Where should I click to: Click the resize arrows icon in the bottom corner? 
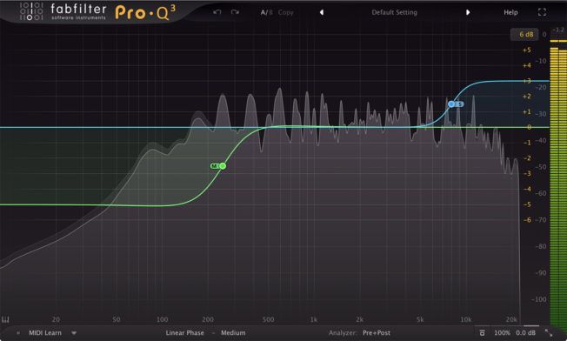point(549,332)
